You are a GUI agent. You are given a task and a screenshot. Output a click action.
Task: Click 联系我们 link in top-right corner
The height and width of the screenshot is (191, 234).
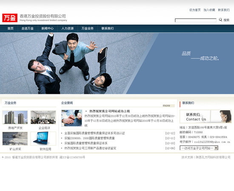223,10
